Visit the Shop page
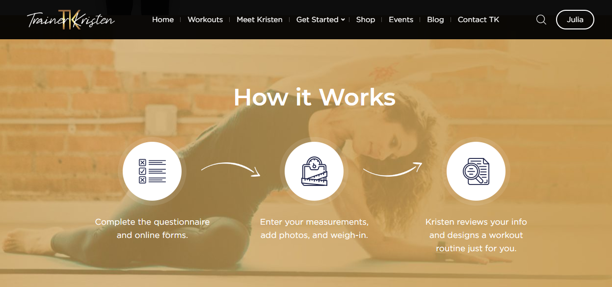 pos(366,20)
